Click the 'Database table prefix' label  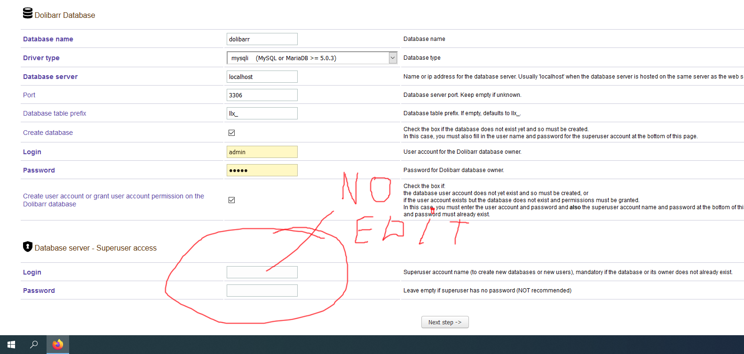tap(55, 113)
